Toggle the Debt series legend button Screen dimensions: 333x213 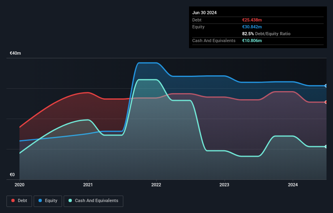pyautogui.click(x=19, y=201)
